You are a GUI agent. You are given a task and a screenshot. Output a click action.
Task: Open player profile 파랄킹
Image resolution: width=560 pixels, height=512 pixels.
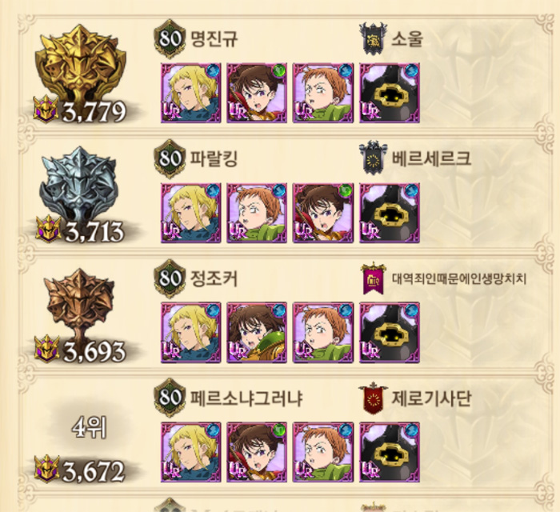pyautogui.click(x=214, y=158)
